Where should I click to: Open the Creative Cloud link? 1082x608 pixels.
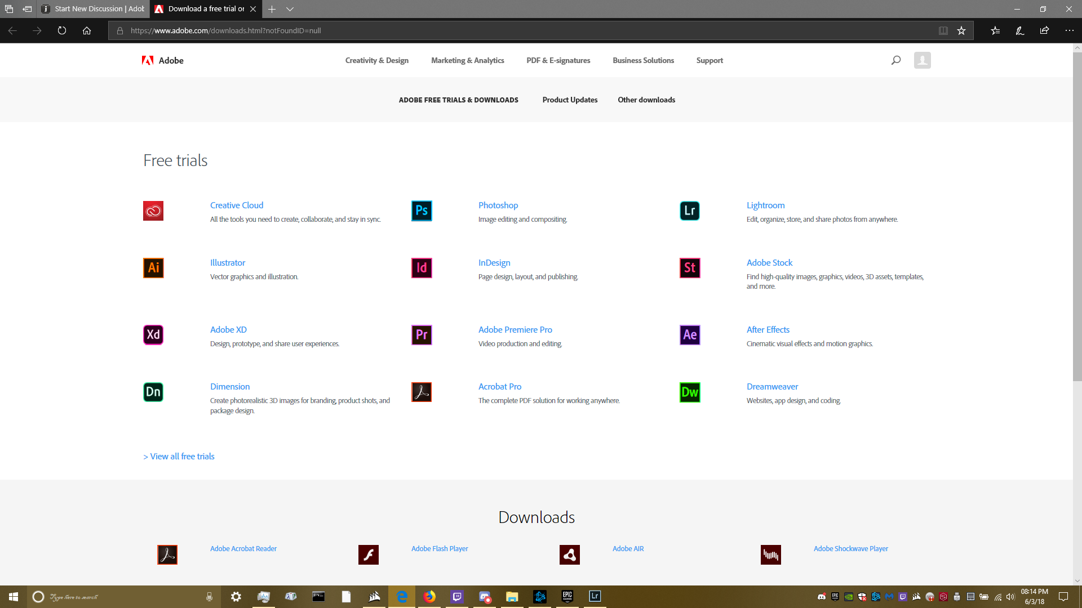tap(237, 205)
